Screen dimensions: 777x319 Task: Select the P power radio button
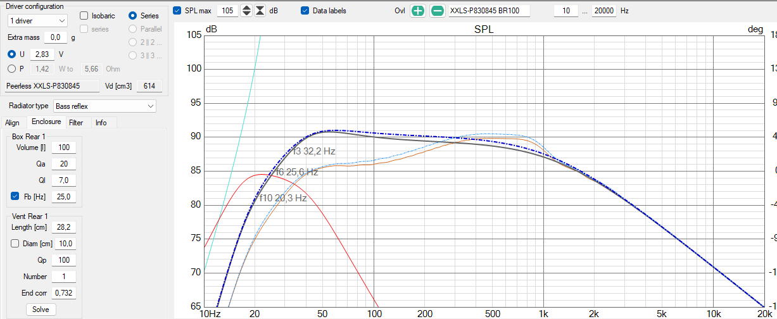pyautogui.click(x=12, y=69)
